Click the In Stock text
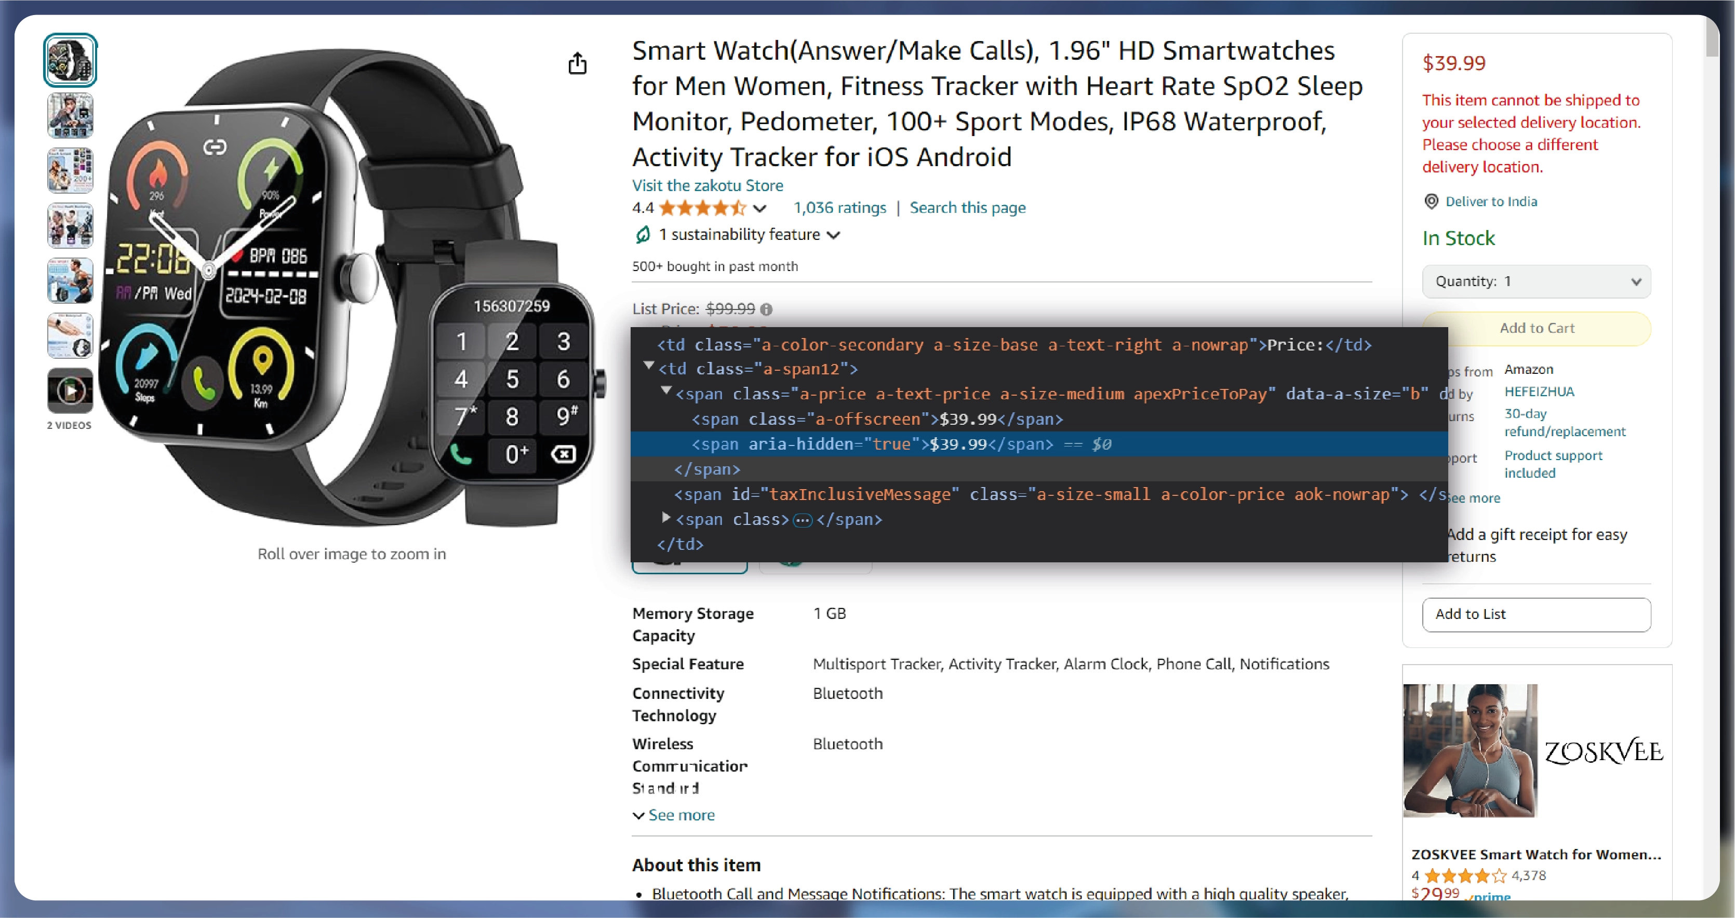The width and height of the screenshot is (1735, 918). tap(1458, 238)
